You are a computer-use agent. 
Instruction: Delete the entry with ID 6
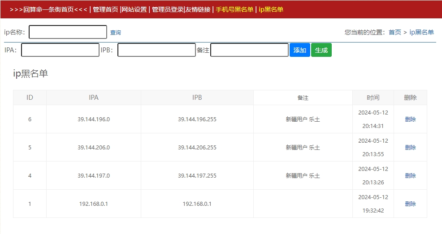coord(410,119)
